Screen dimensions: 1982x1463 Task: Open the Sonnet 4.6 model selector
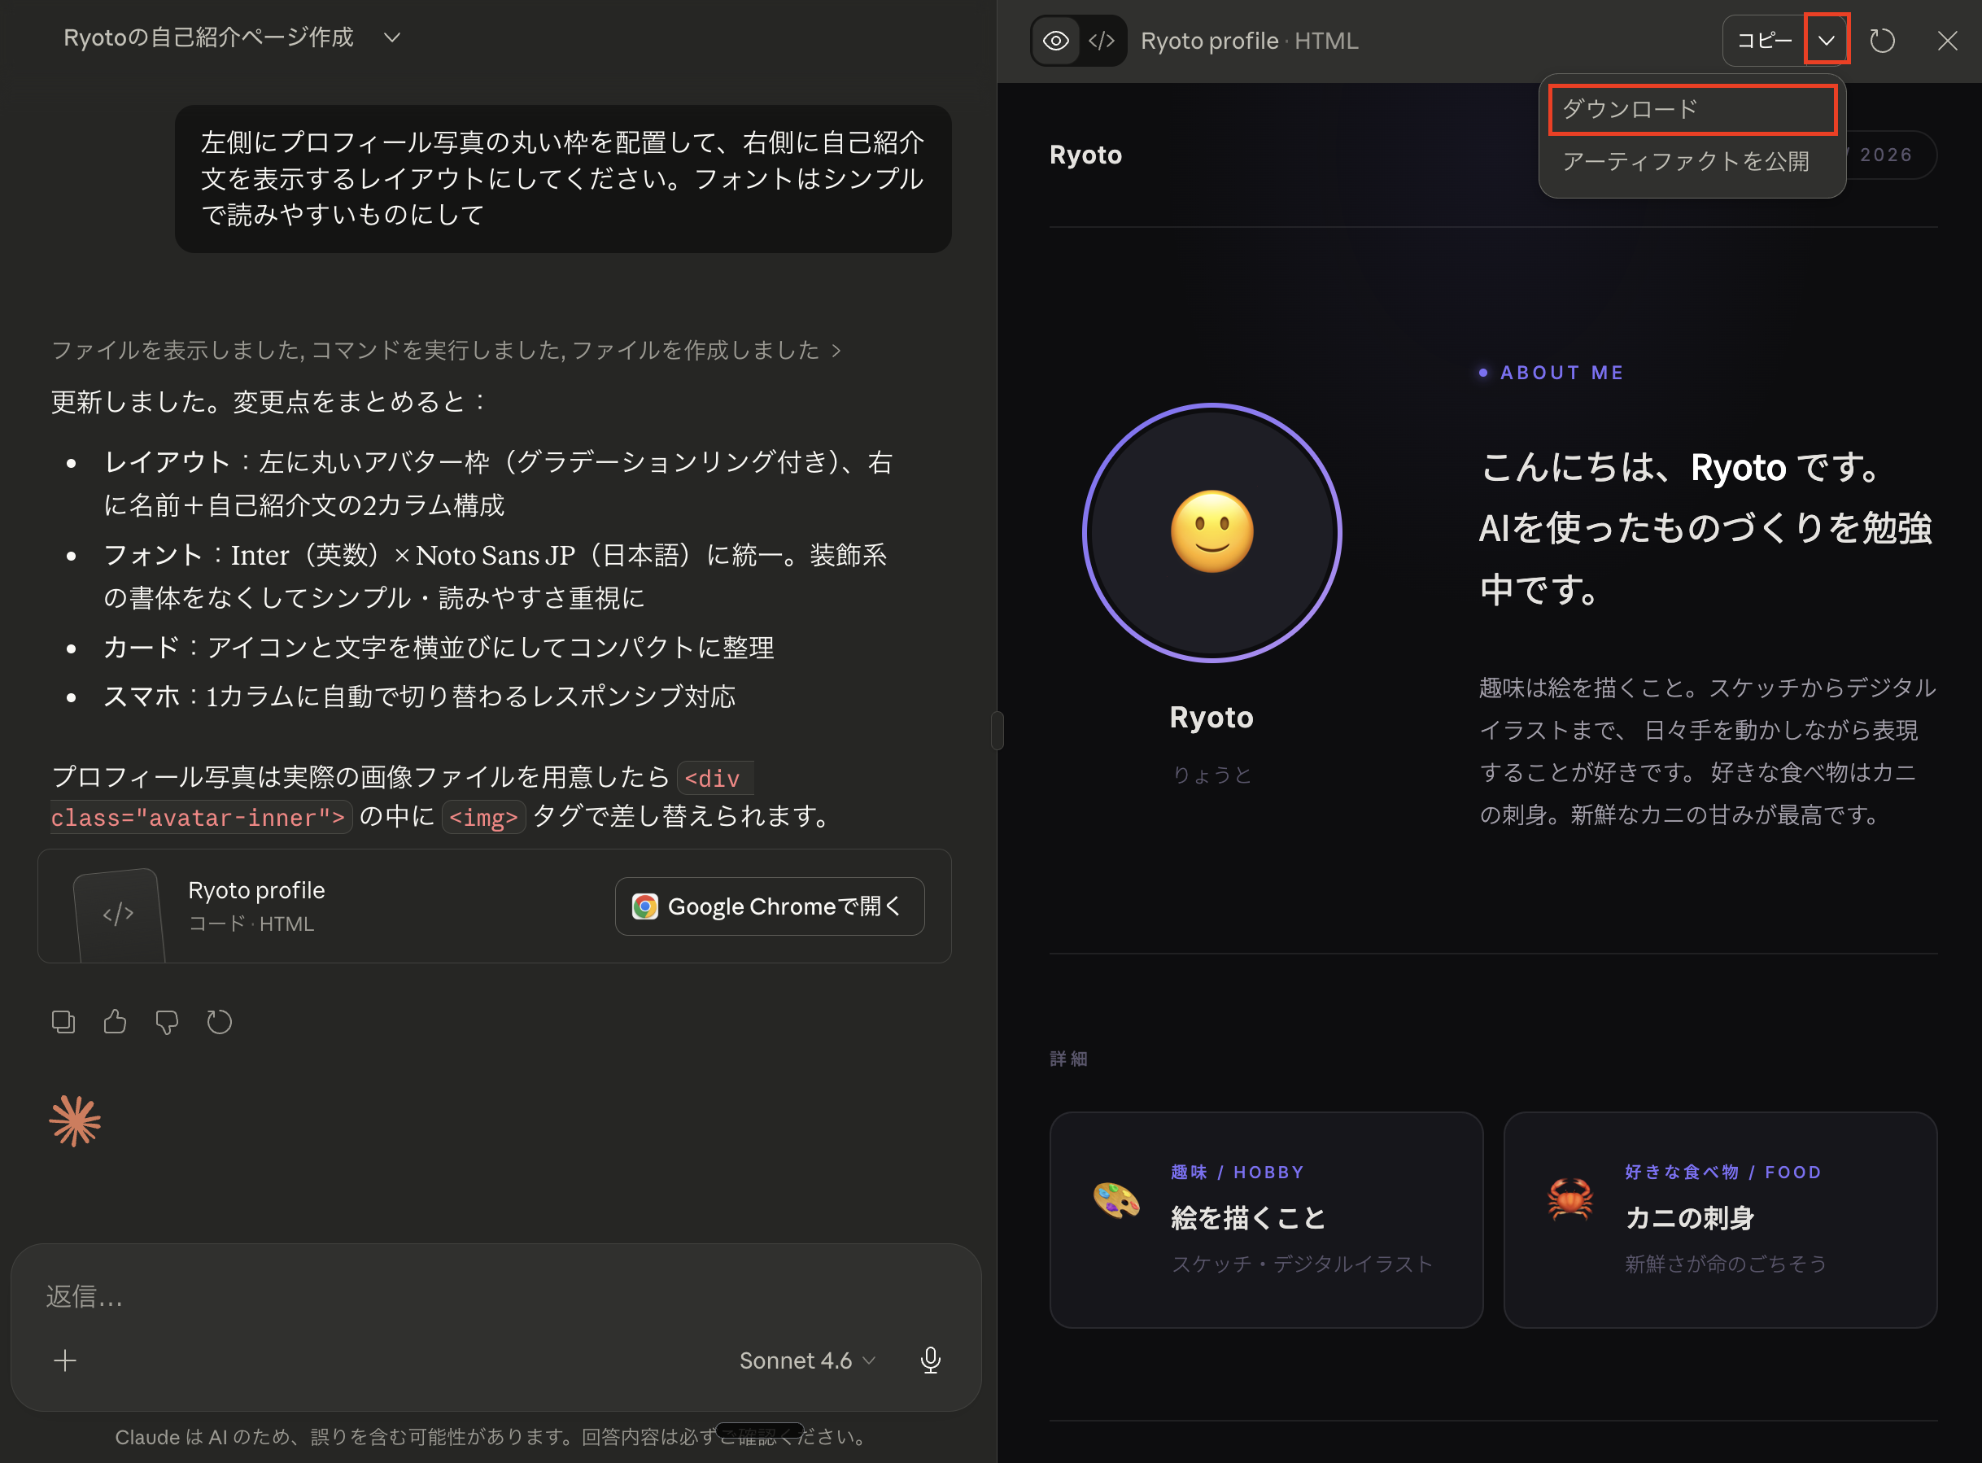(x=807, y=1360)
